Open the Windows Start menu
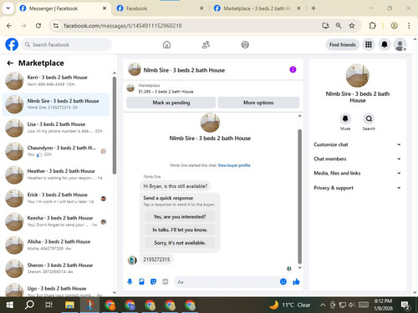The width and height of the screenshot is (418, 313). click(x=9, y=305)
